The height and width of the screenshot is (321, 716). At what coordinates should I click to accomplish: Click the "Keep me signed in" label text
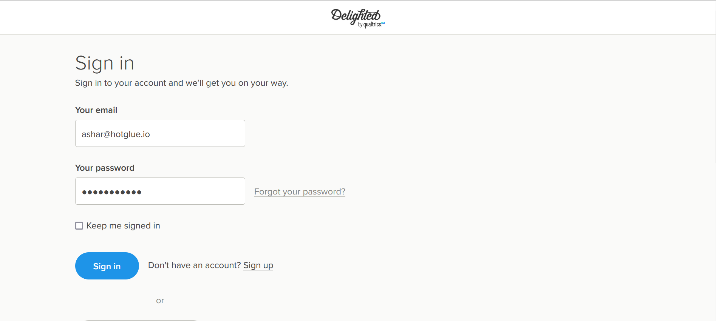[123, 226]
